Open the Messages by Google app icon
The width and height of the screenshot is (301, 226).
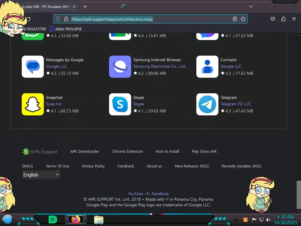pyautogui.click(x=33, y=67)
